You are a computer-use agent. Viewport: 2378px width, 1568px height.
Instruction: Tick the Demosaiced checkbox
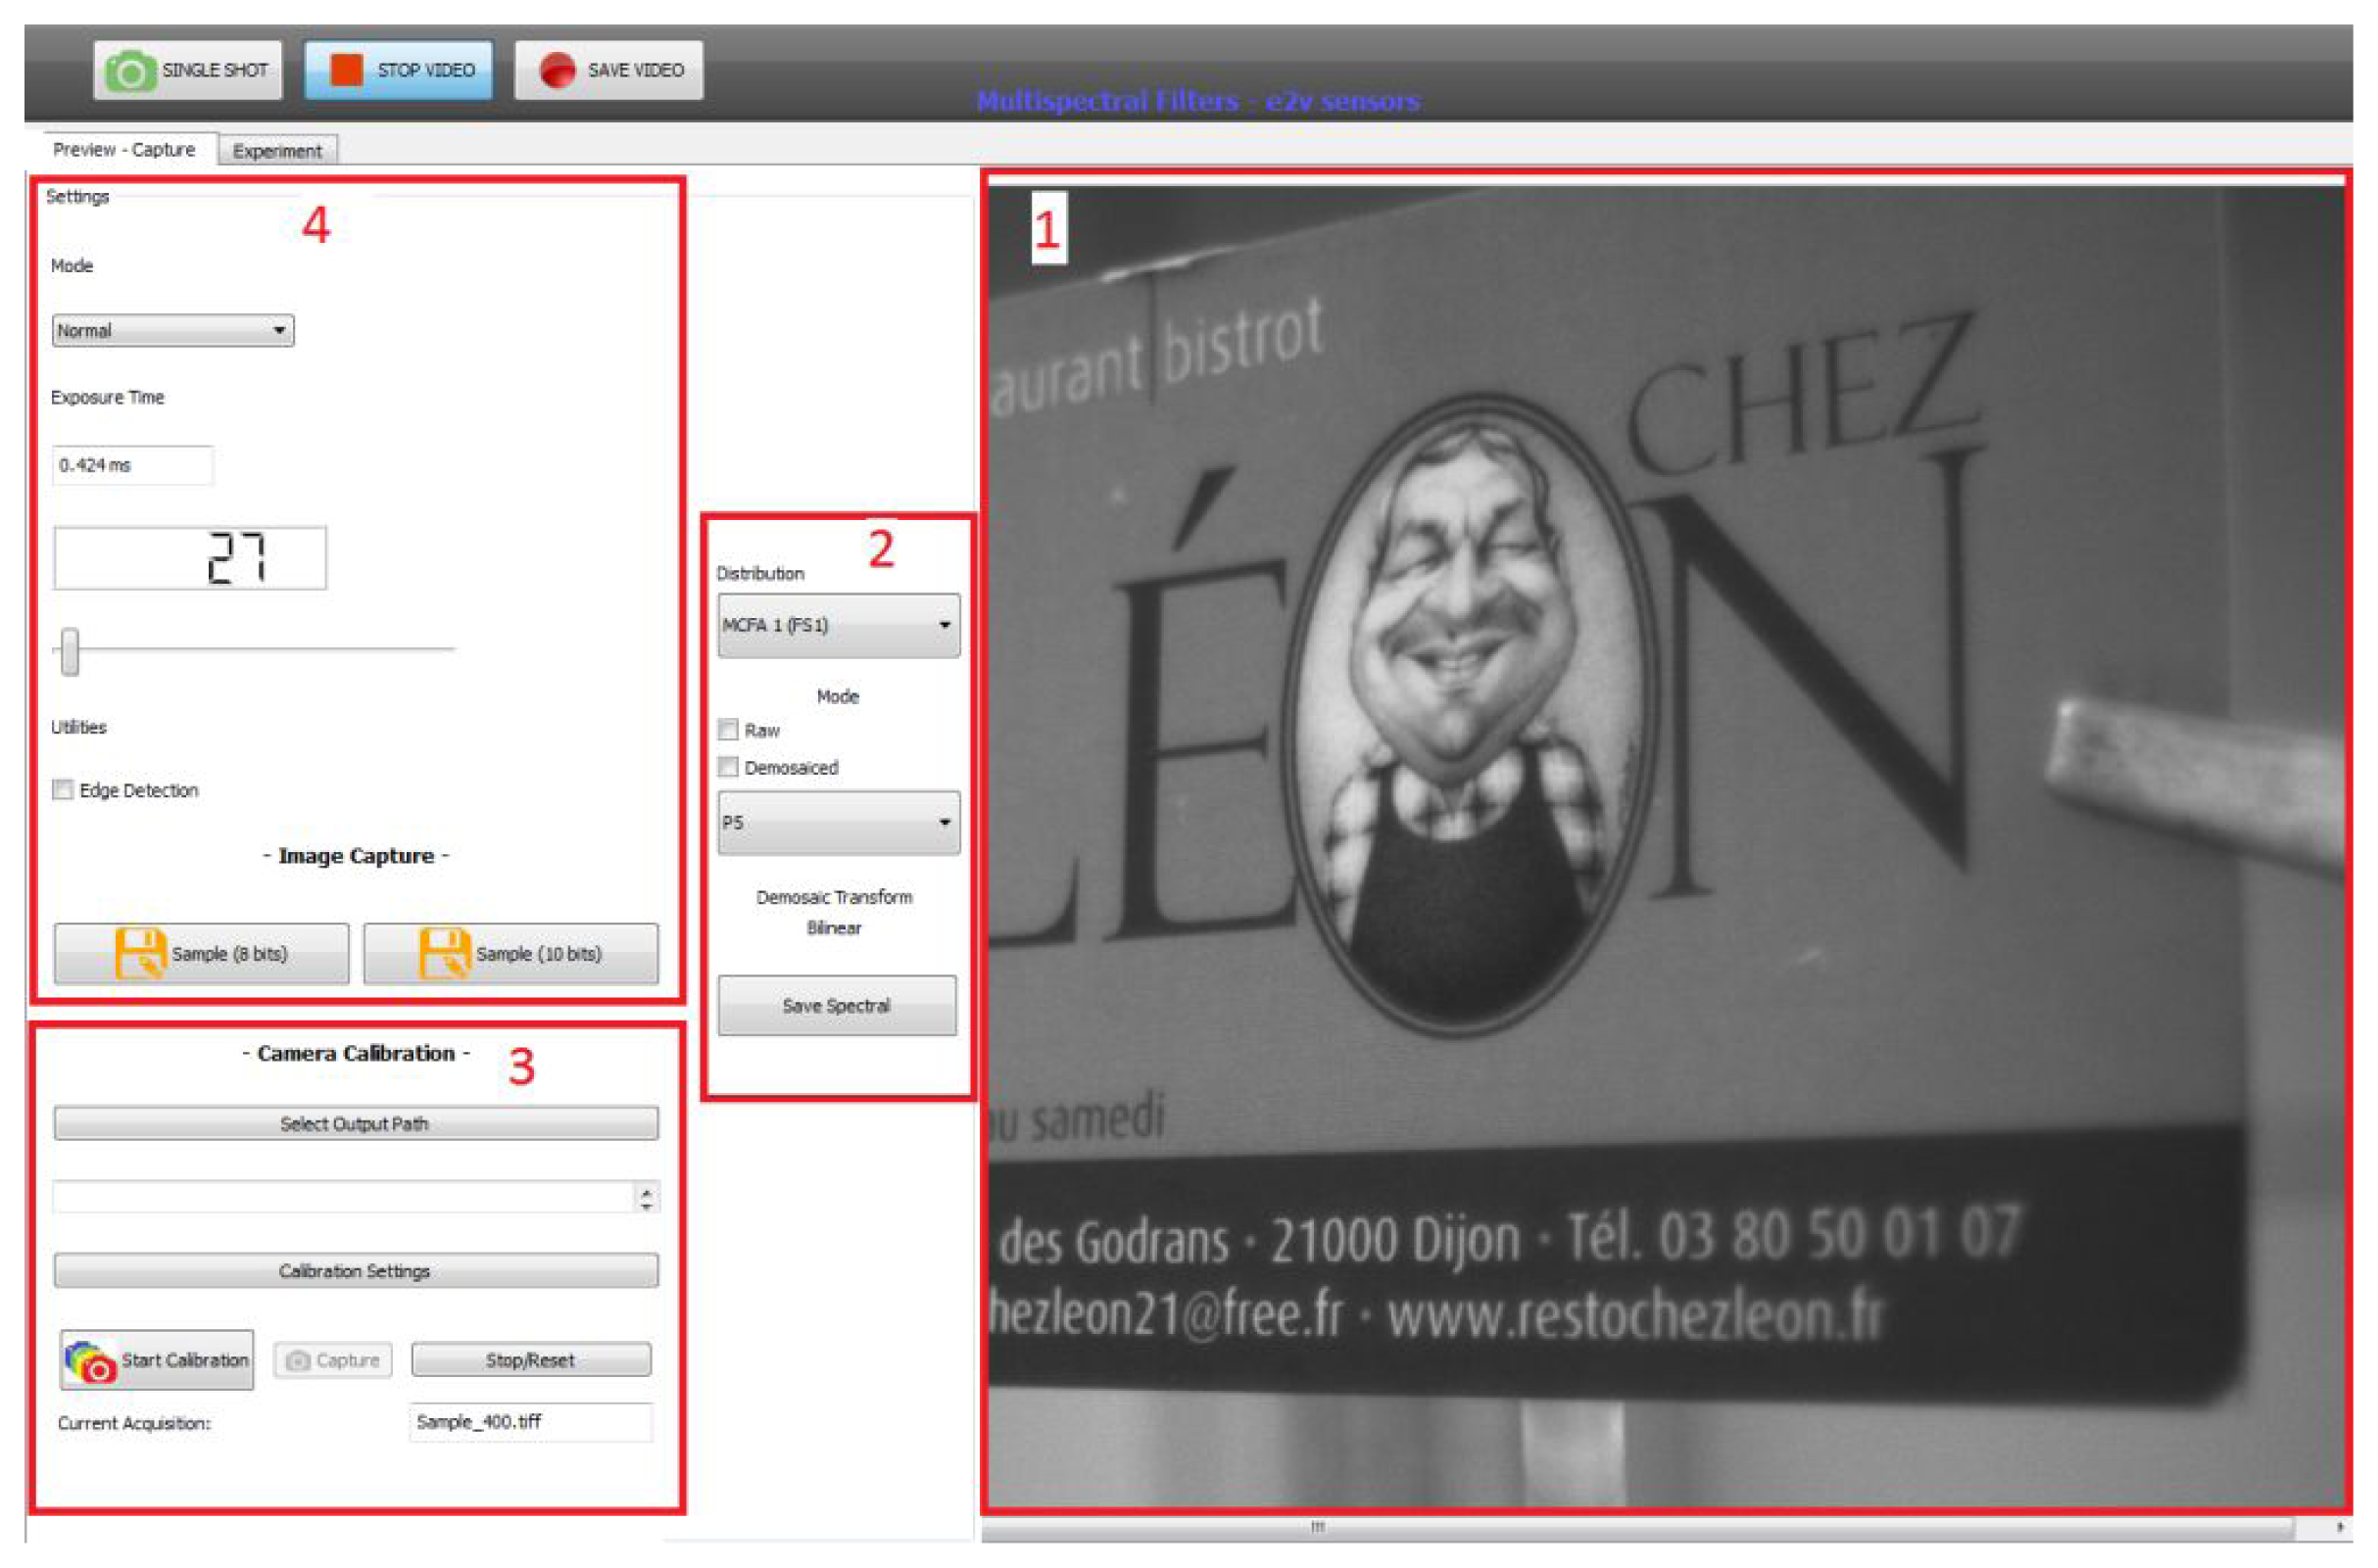728,767
